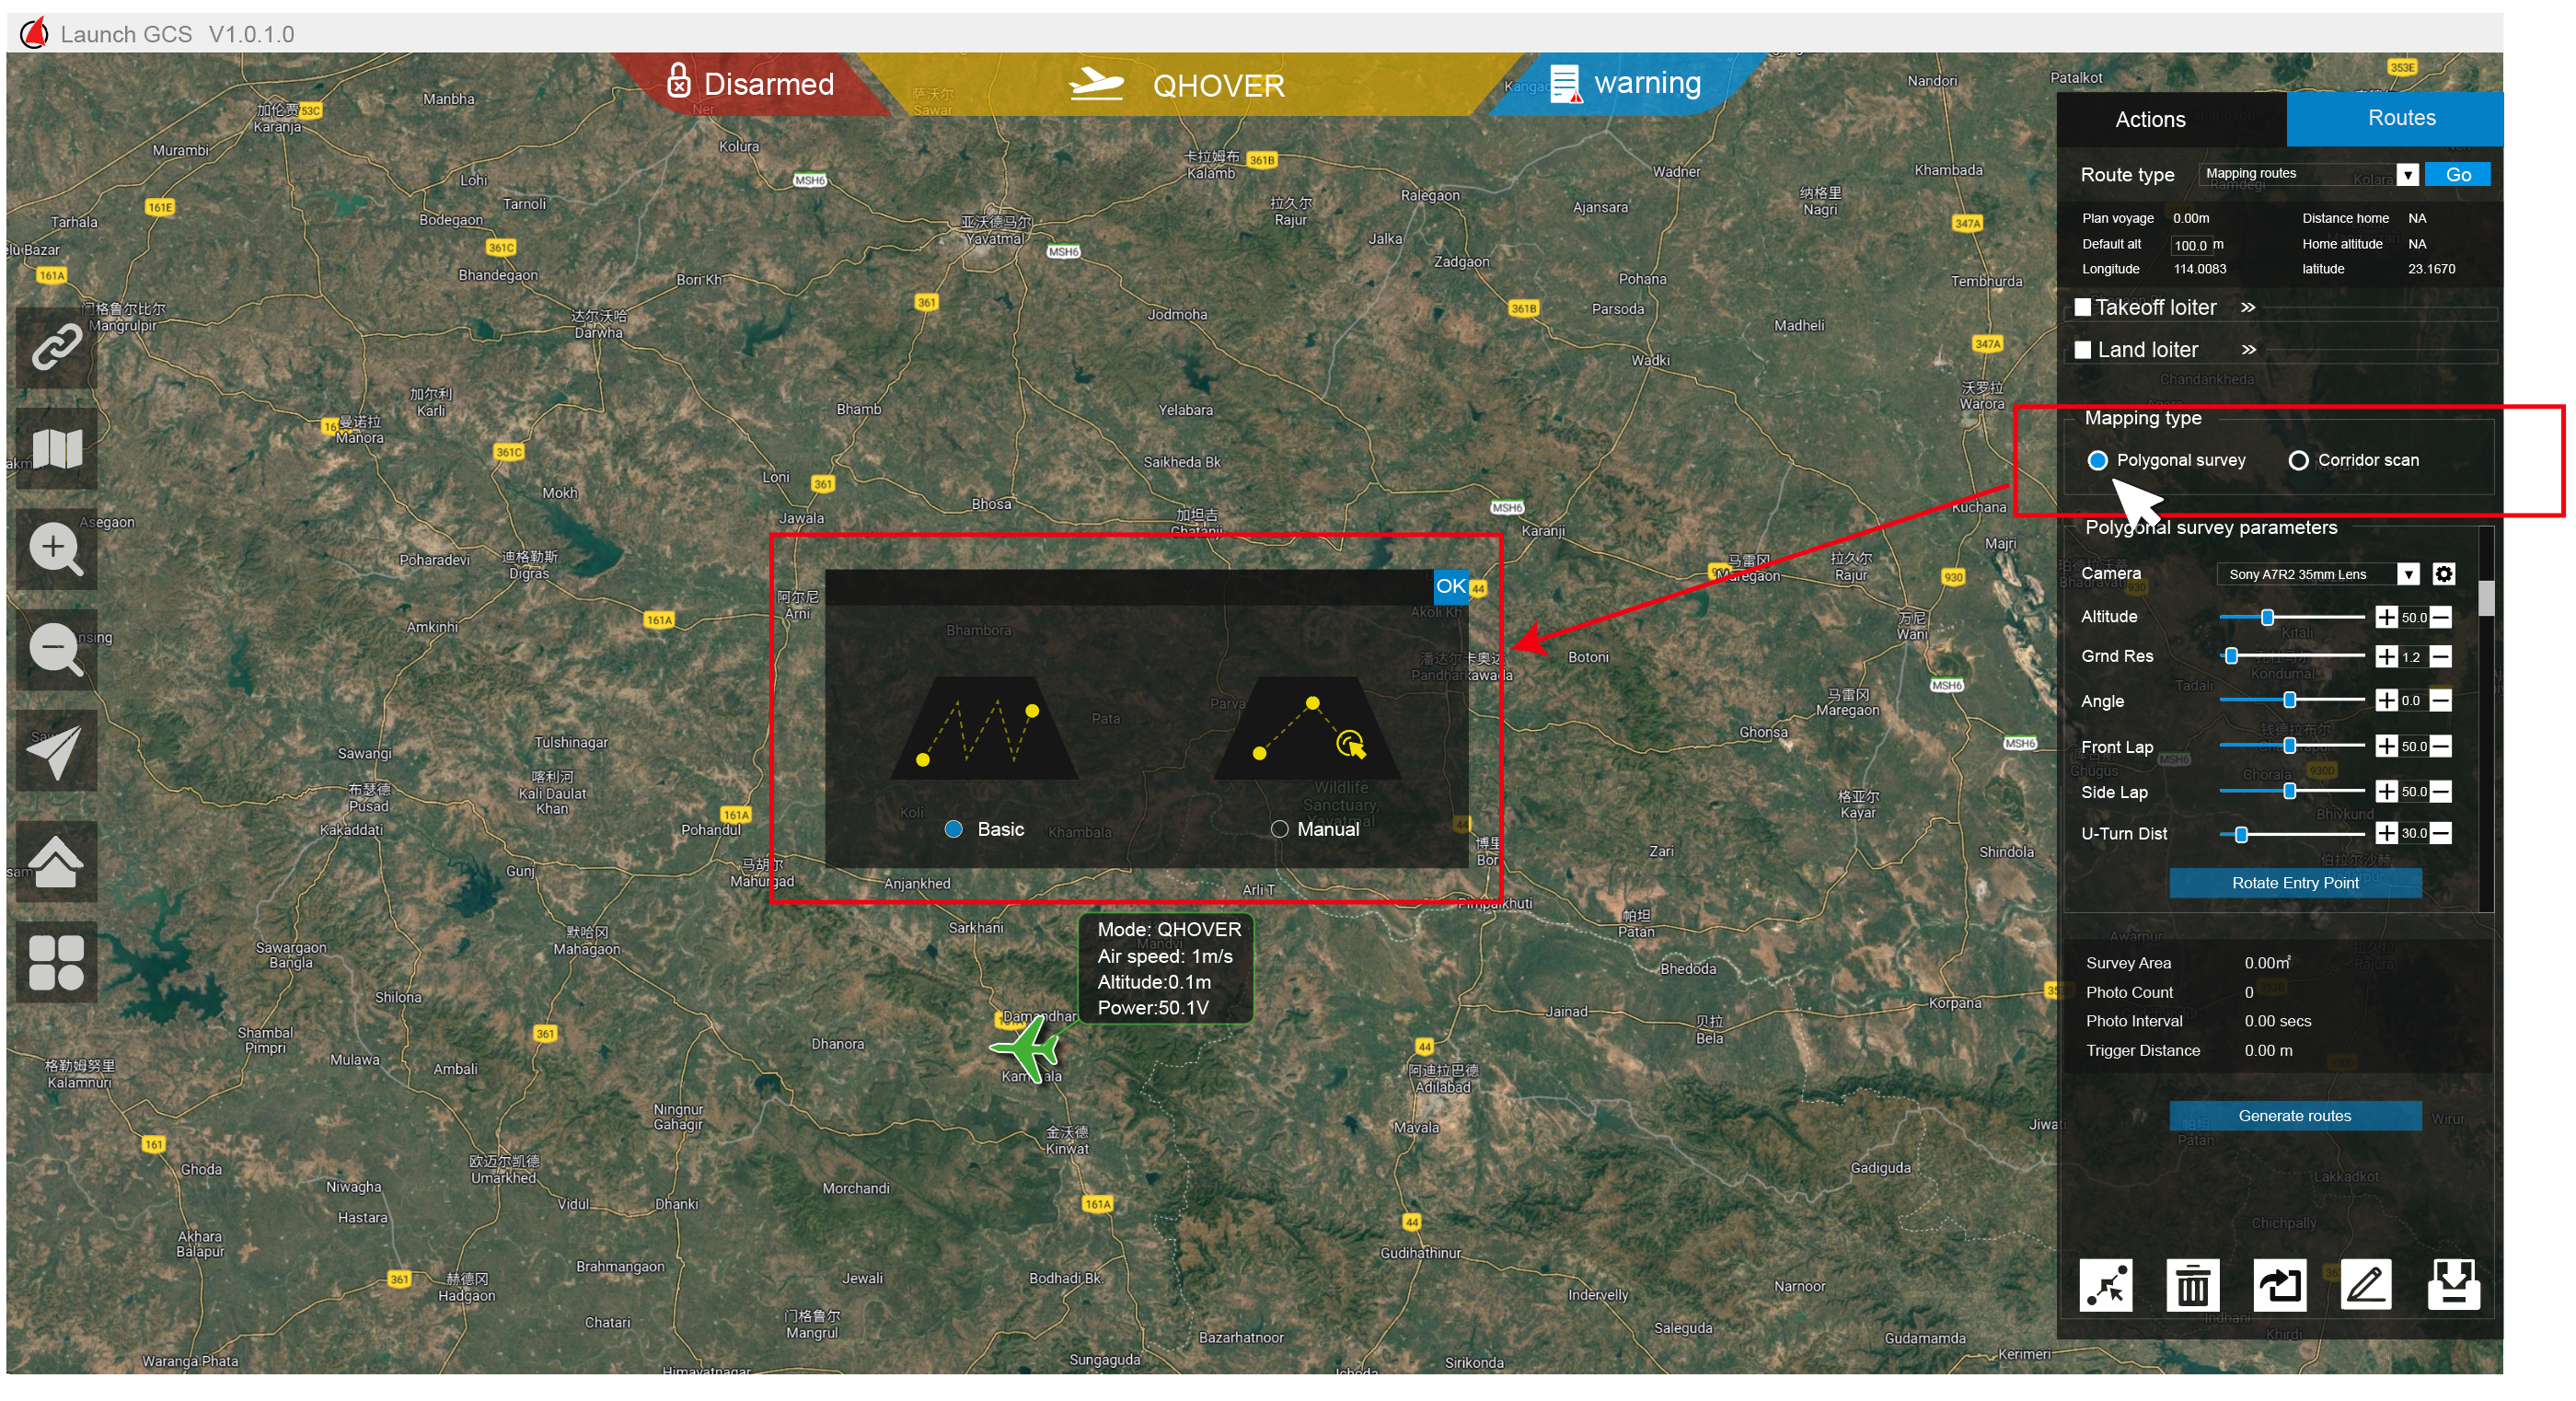Image resolution: width=2576 pixels, height=1401 pixels.
Task: Enable the Takeoff loiter checkbox
Action: click(2082, 307)
